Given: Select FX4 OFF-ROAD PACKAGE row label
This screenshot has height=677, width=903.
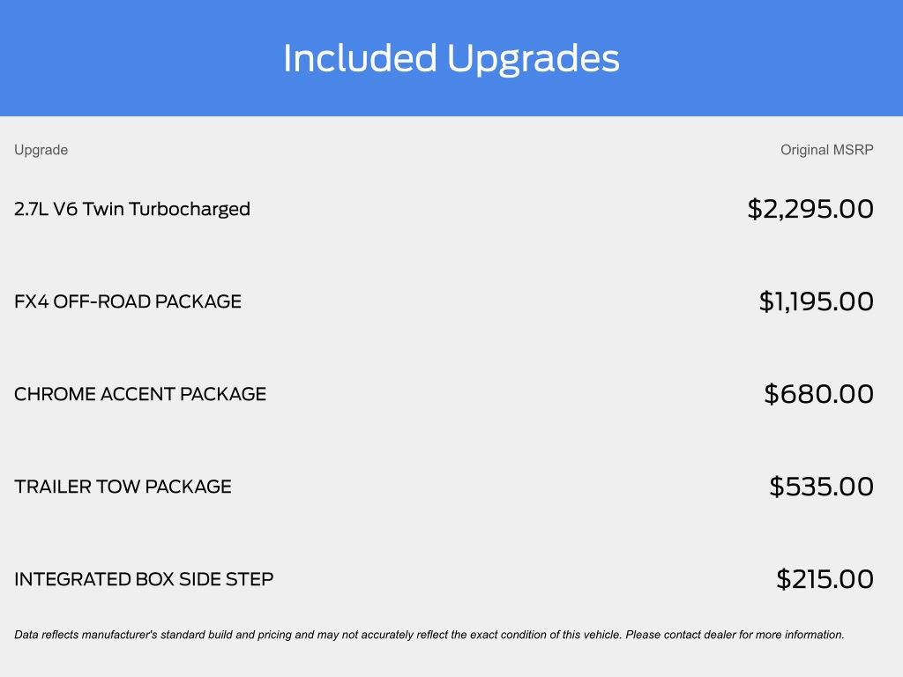Looking at the screenshot, I should point(128,301).
